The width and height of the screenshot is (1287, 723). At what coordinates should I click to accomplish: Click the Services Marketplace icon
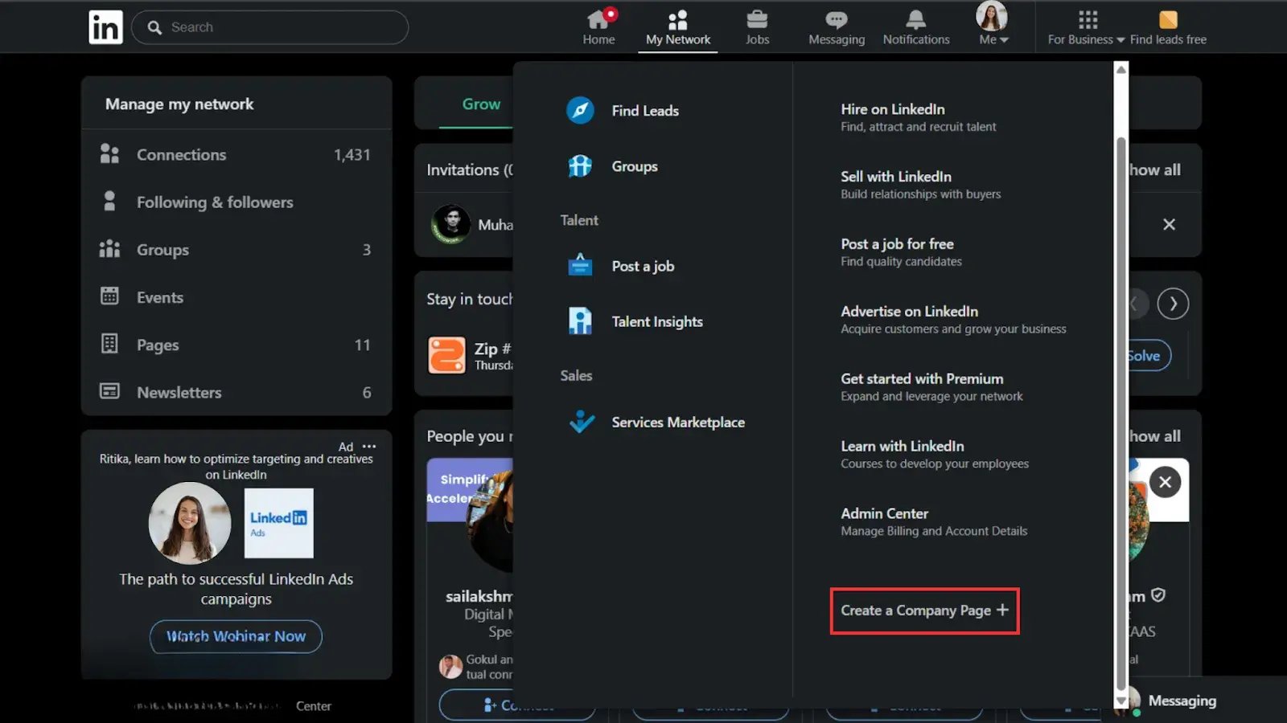582,422
